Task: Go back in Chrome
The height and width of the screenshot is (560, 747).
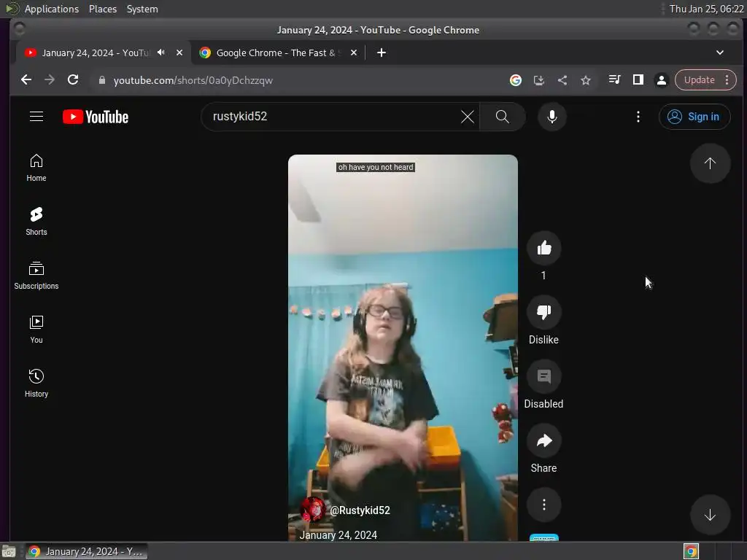Action: [26, 80]
